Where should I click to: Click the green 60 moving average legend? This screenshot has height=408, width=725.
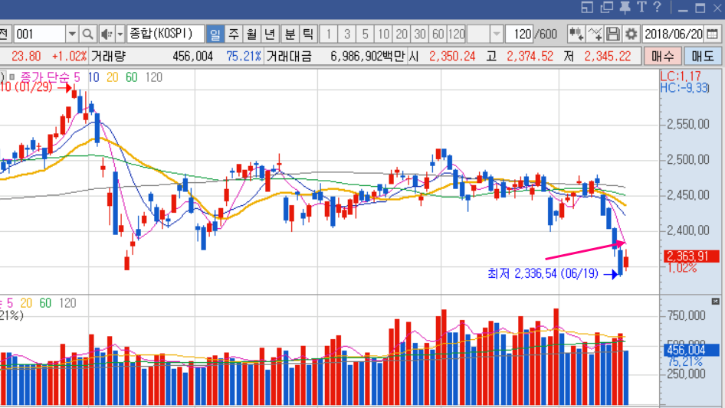(132, 77)
